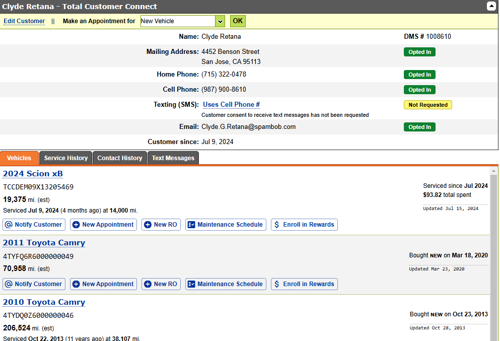Click the Edit Customer link
The height and width of the screenshot is (341, 500).
(24, 21)
